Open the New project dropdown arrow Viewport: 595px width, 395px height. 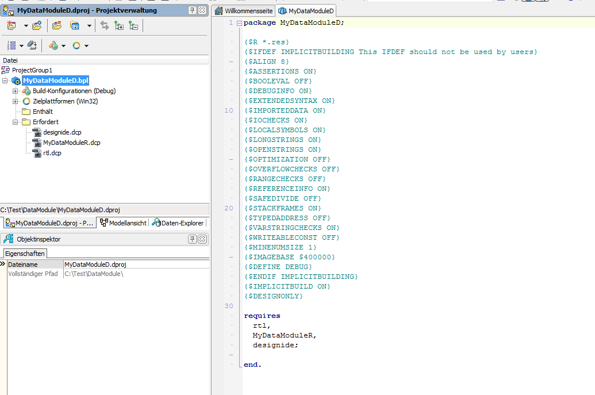26,26
